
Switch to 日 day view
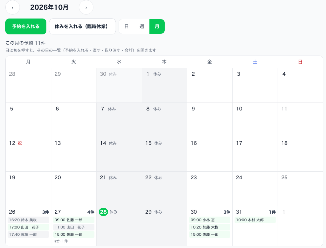[127, 26]
